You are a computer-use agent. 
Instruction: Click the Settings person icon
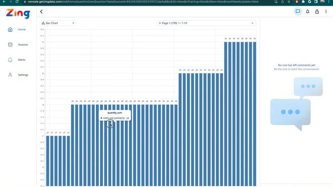(x=10, y=75)
